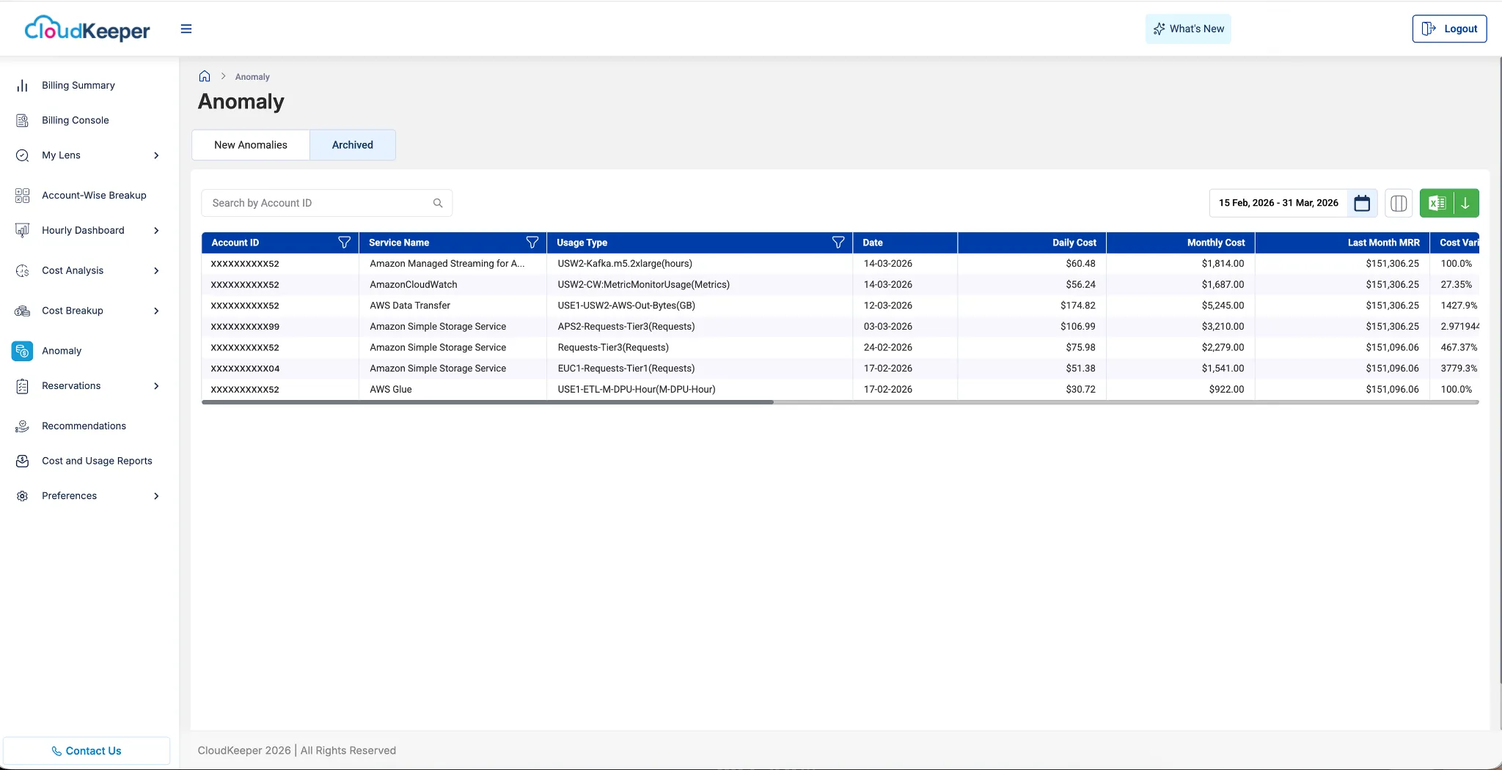Sort by the Last Month MRR header
Viewport: 1502px width, 770px height.
tap(1342, 243)
